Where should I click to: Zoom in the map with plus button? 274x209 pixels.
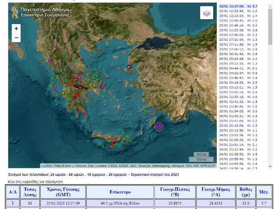tap(16, 29)
